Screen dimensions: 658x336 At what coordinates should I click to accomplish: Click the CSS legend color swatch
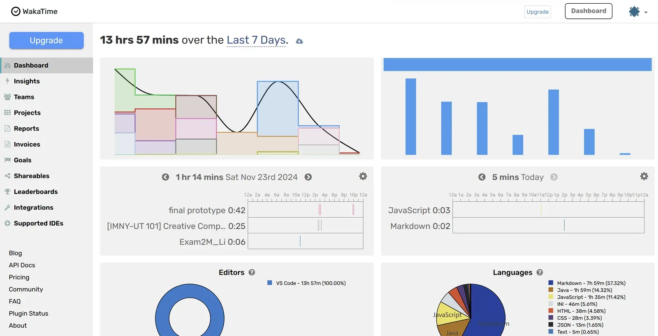551,318
